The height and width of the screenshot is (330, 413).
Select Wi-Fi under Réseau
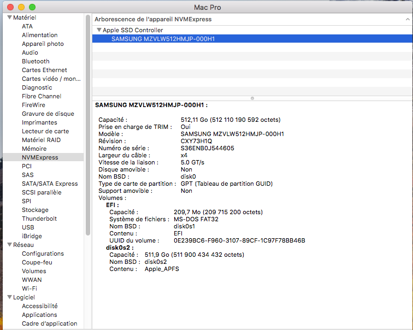coord(29,288)
